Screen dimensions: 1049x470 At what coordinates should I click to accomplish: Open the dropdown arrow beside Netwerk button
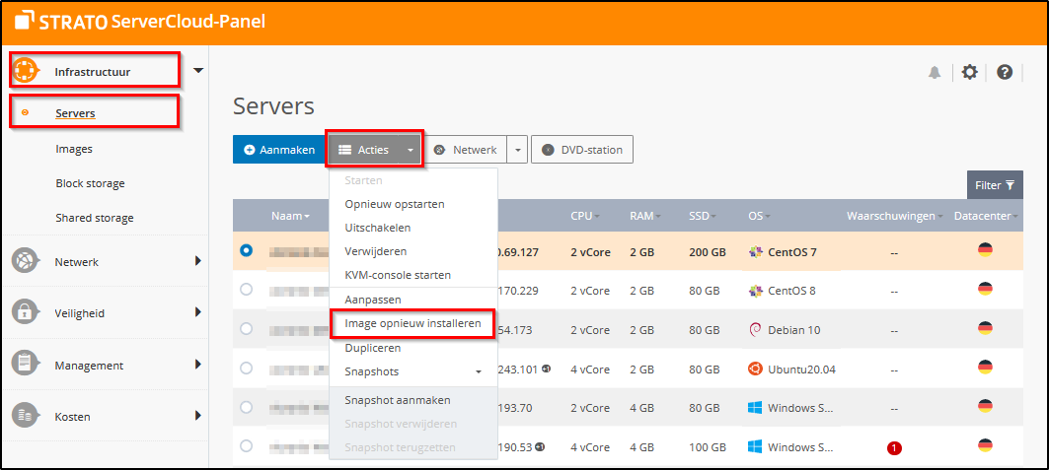coord(518,150)
